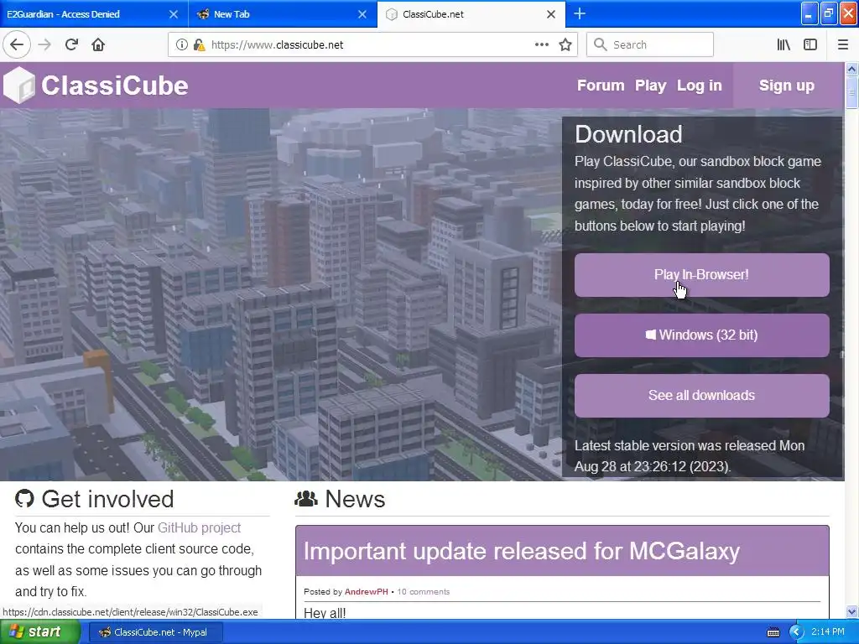Click the ClassiCube site title text
The height and width of the screenshot is (644, 859).
point(114,86)
